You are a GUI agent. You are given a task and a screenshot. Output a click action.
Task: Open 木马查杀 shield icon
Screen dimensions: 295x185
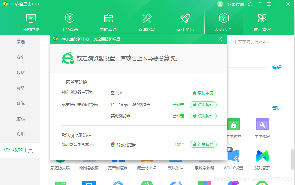click(x=70, y=18)
